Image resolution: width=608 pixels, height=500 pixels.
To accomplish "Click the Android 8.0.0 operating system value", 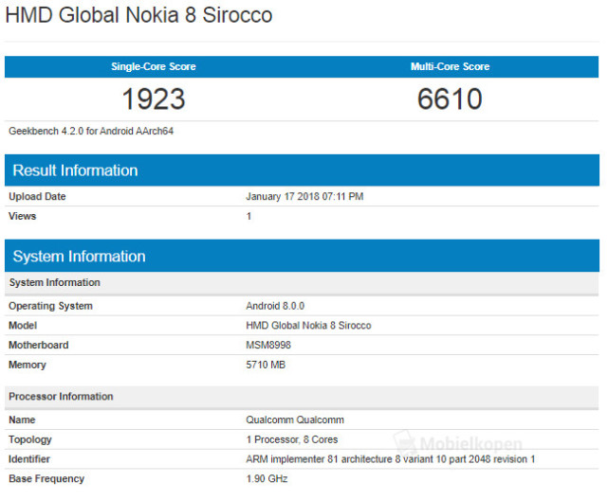I will [x=275, y=306].
